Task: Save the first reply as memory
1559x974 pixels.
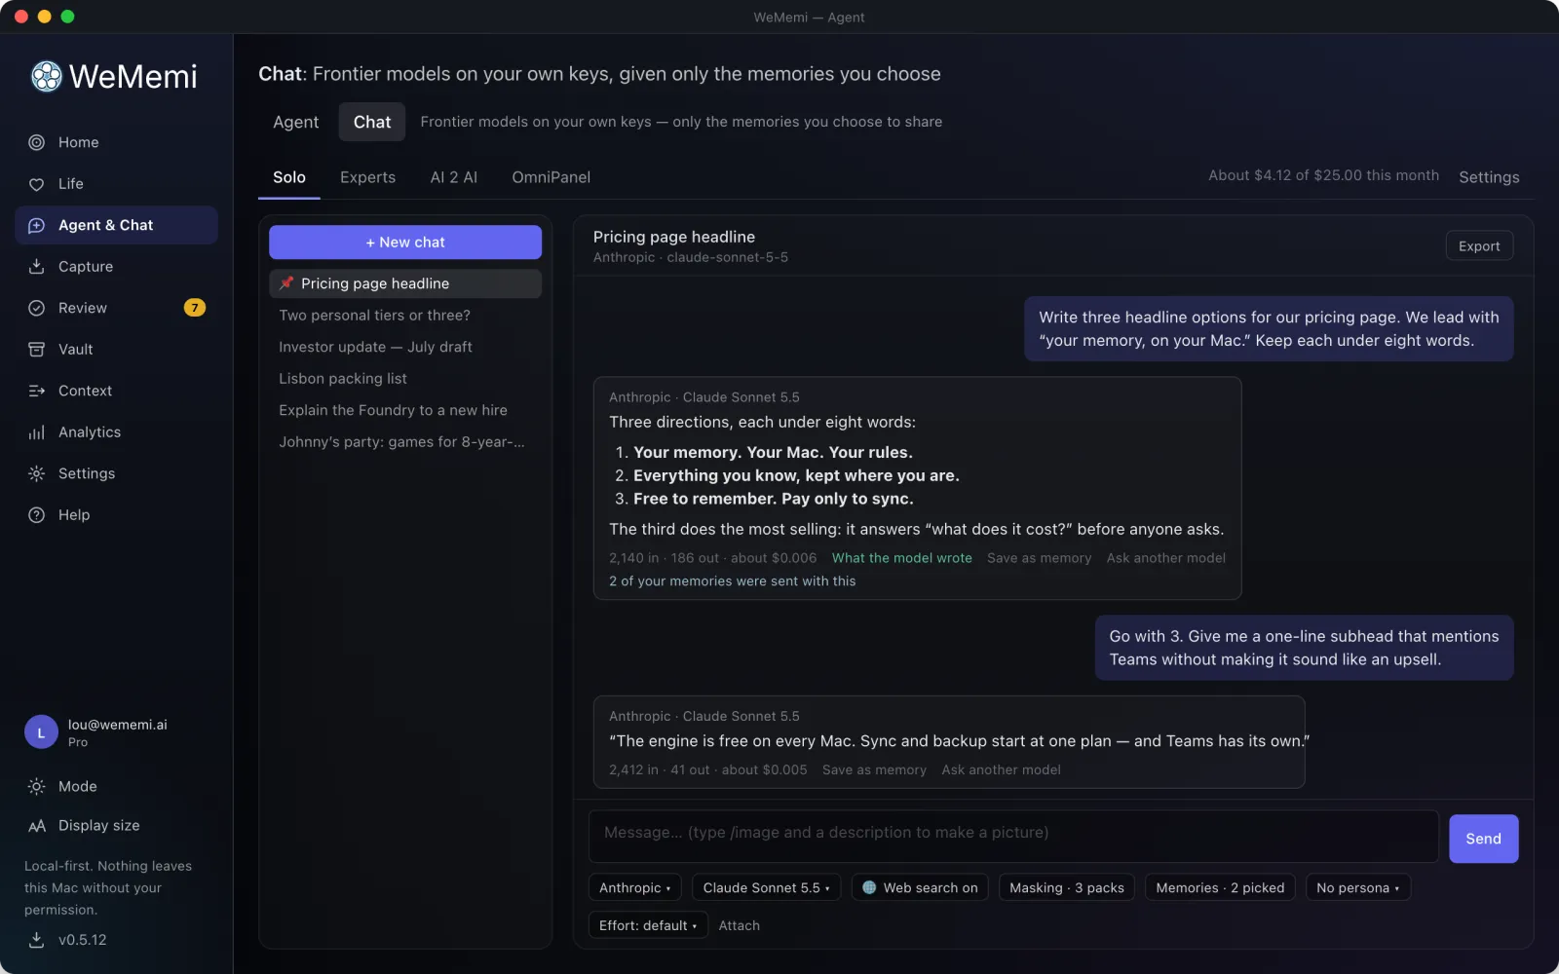Action: point(1040,558)
